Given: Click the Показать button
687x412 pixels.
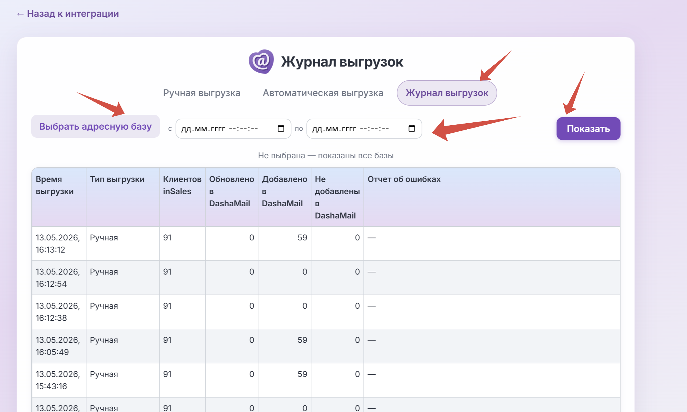Looking at the screenshot, I should [588, 128].
